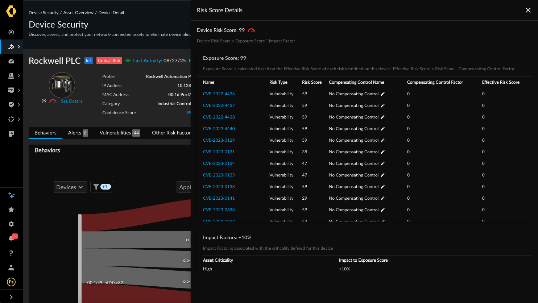This screenshot has width=538, height=303.
Task: Click the help question mark icon
Action: coord(11,253)
